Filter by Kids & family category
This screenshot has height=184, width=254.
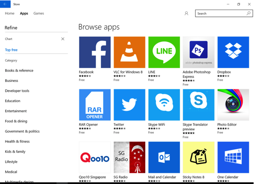[15, 152]
